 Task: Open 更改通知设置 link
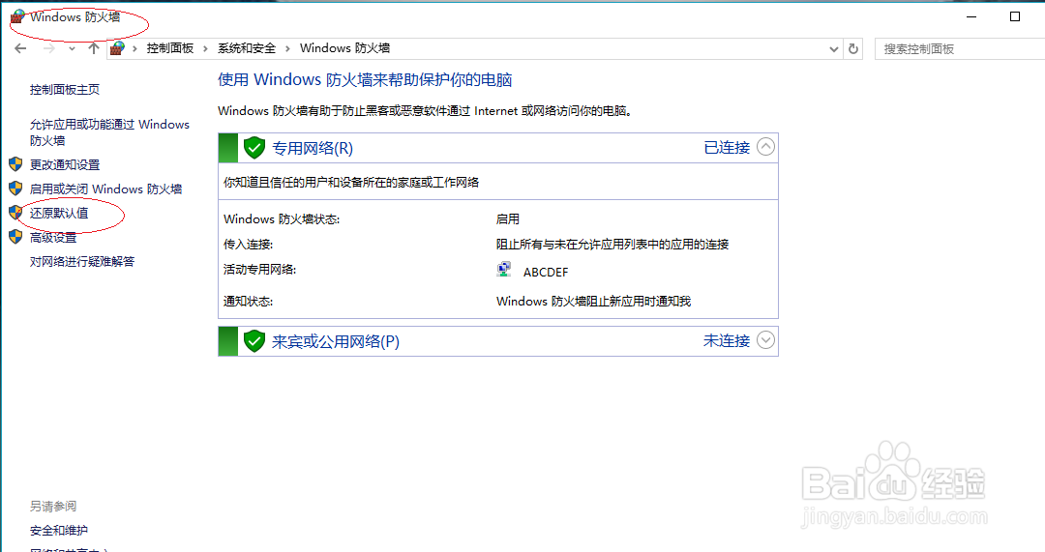click(x=65, y=164)
